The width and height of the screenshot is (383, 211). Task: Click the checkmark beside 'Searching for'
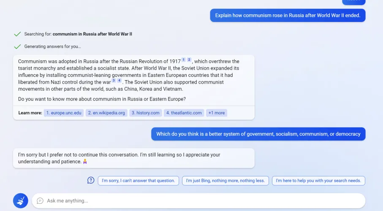(17, 34)
